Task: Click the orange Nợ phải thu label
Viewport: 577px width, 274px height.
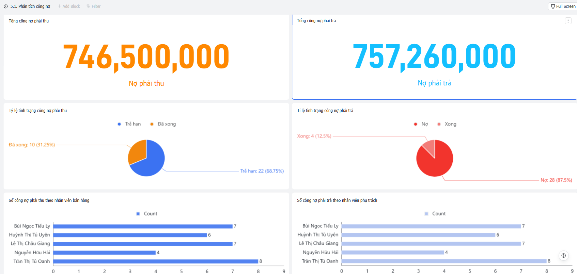Action: [146, 83]
